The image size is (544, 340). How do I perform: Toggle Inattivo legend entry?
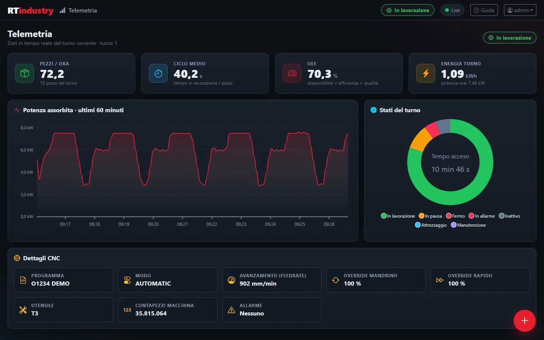509,216
